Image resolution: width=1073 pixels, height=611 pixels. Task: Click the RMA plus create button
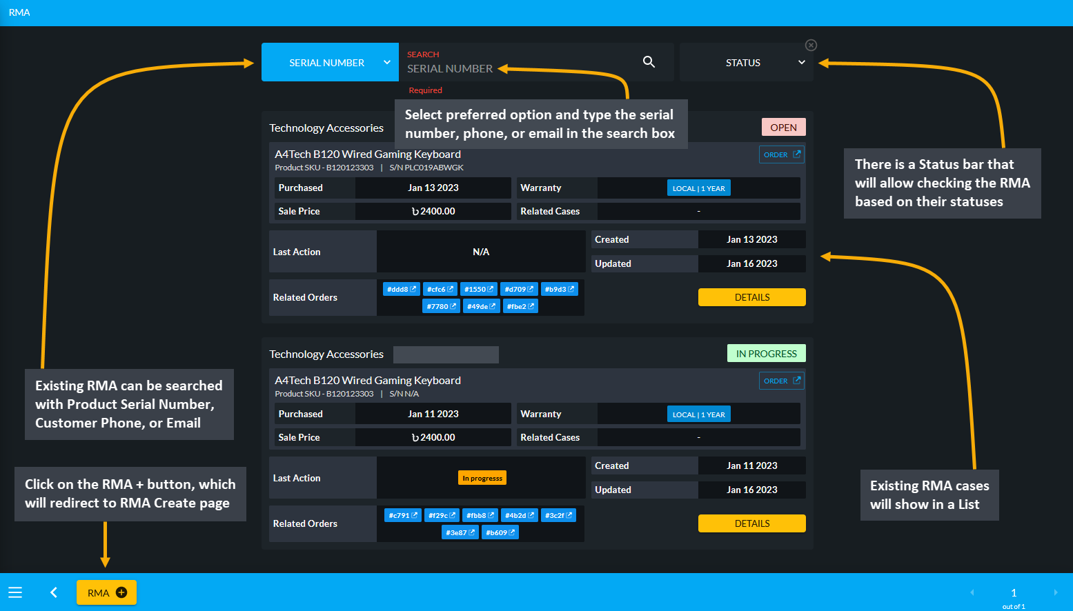click(x=106, y=592)
